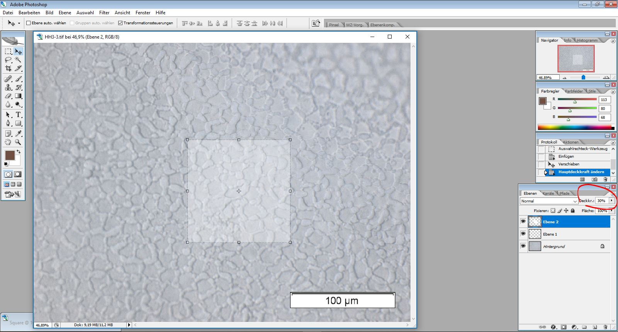Create a new layer in Layers panel
The width and height of the screenshot is (618, 332).
pos(595,327)
